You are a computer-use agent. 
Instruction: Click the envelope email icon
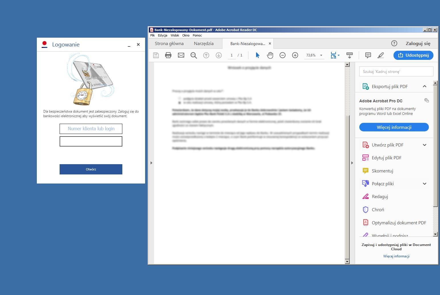[x=181, y=55]
